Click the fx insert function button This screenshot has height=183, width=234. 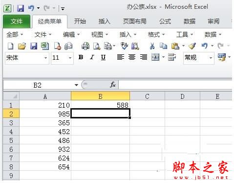[x=113, y=85]
